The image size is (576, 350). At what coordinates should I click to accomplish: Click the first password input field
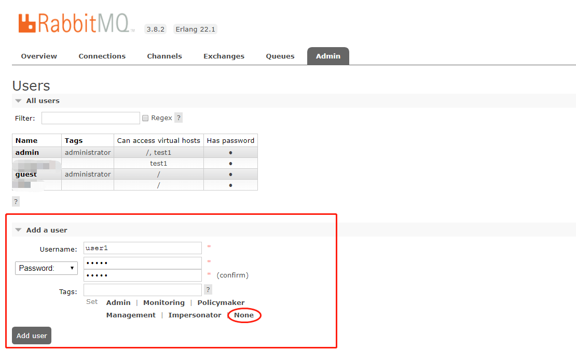click(143, 263)
